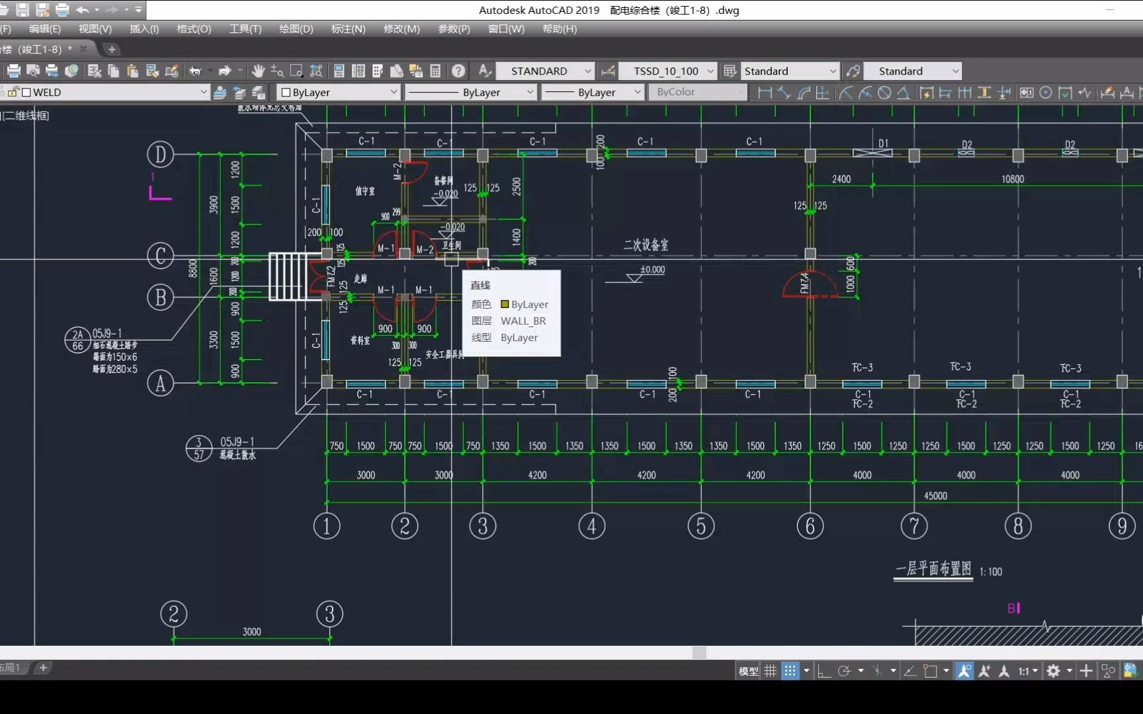Image resolution: width=1143 pixels, height=714 pixels.
Task: Close the 配电综合楼 drawing tab
Action: tap(83, 49)
